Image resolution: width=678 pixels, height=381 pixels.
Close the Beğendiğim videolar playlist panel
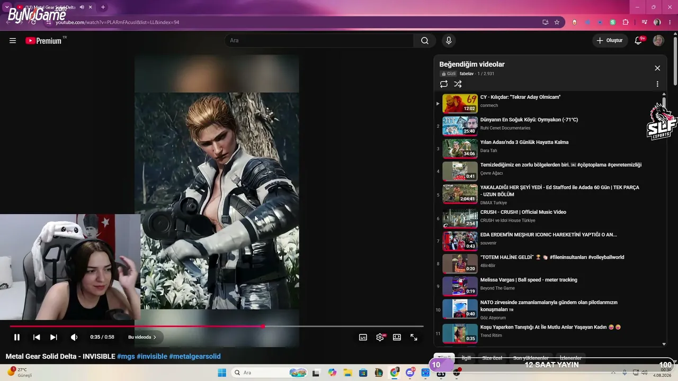pos(657,68)
